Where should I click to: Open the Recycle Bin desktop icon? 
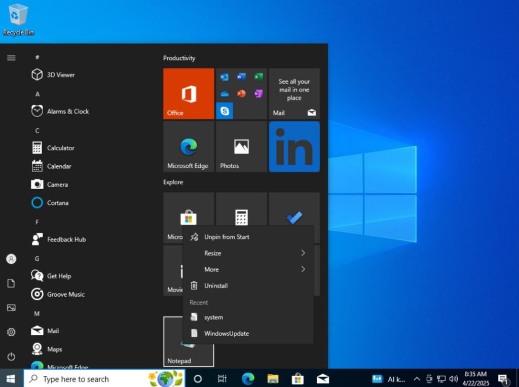coord(18,20)
